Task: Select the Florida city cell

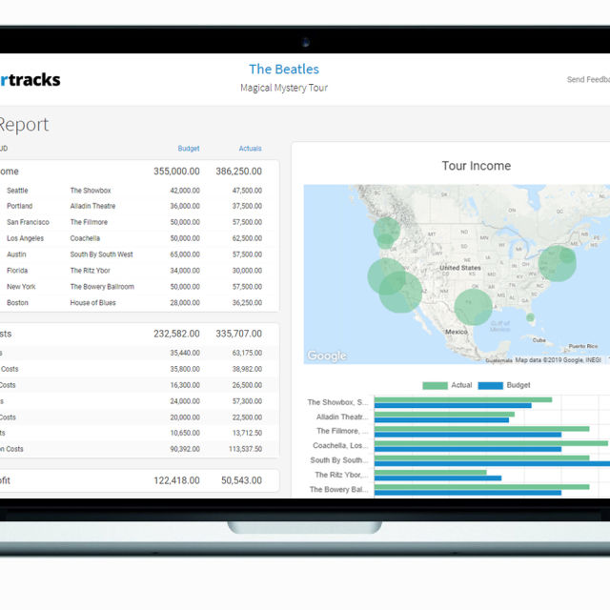Action: click(x=17, y=271)
